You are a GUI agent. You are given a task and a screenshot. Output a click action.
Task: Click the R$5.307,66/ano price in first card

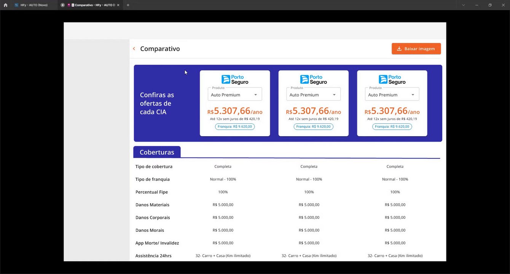tap(235, 111)
